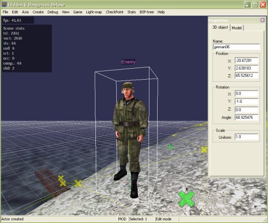Open the Axis menu
Viewport: 268px width, 223px height.
point(25,12)
